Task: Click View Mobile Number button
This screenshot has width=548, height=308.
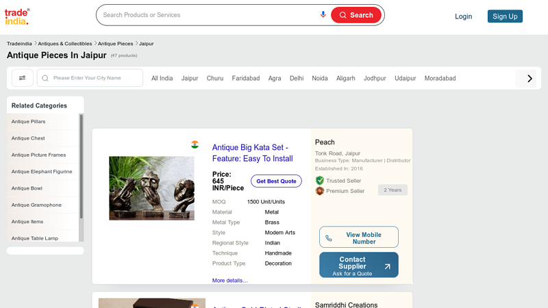Action: point(358,237)
